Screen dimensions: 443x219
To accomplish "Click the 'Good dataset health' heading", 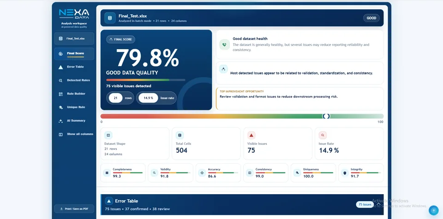I will (x=250, y=39).
